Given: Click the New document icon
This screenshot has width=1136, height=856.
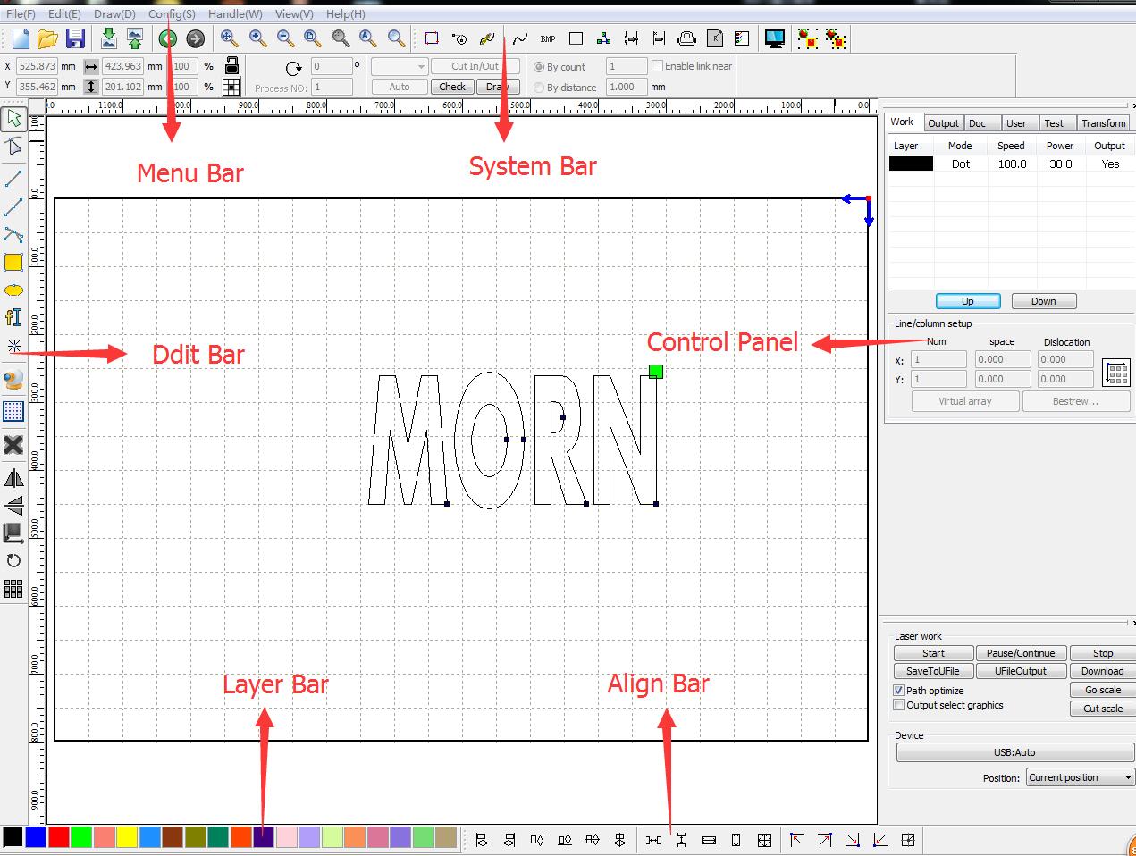Looking at the screenshot, I should [20, 38].
